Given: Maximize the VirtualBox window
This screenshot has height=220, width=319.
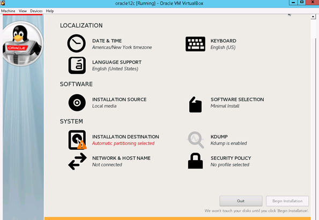Looking at the screenshot, I should (302, 3).
